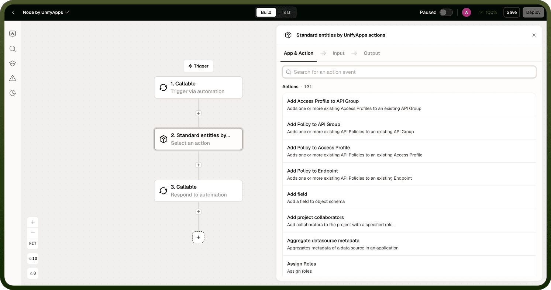Screen dimensions: 551x290
Task: Add a step after 1. Callable
Action: tap(198, 113)
